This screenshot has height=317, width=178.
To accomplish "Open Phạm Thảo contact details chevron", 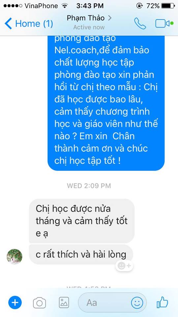I will click(x=109, y=18).
